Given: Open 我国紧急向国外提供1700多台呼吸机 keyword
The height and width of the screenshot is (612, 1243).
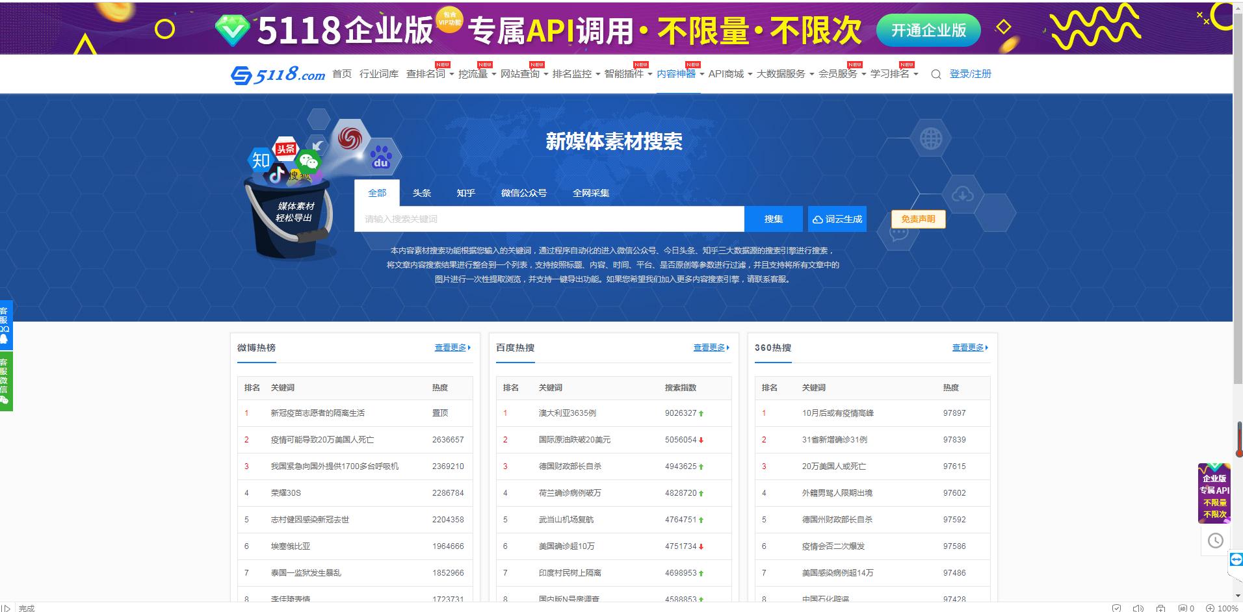Looking at the screenshot, I should tap(335, 466).
